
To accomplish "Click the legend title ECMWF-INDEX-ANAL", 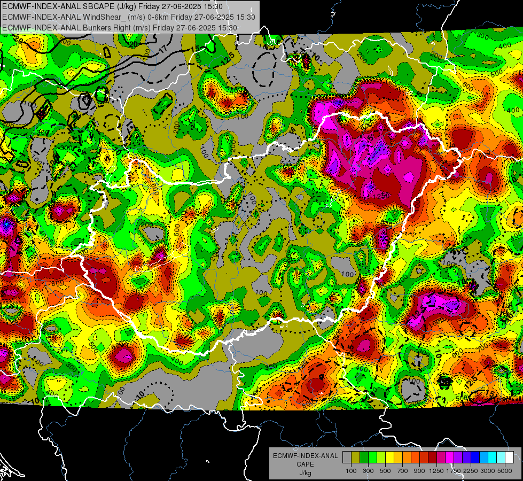I will coord(305,456).
